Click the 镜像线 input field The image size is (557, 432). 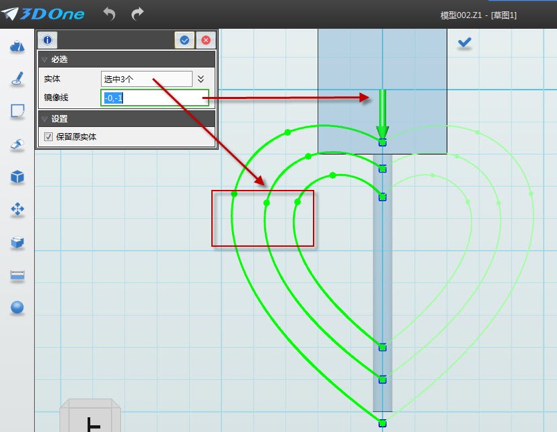click(x=155, y=98)
